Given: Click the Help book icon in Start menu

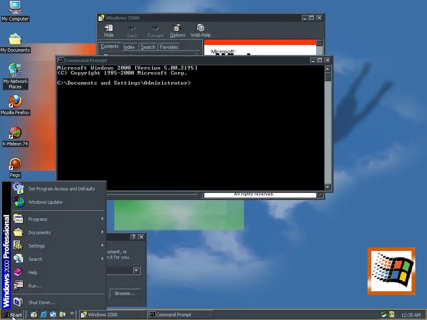Looking at the screenshot, I should click(18, 272).
